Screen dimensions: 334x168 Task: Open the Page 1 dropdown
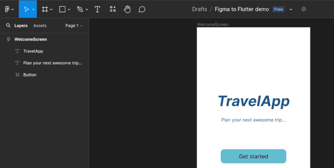[74, 26]
